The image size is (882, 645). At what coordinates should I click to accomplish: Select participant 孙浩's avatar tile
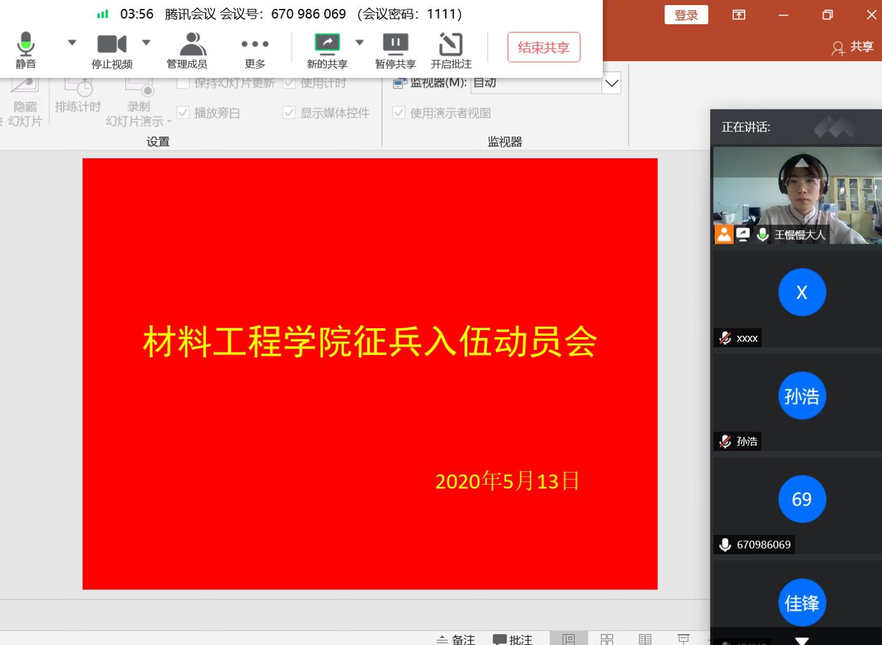pyautogui.click(x=801, y=396)
